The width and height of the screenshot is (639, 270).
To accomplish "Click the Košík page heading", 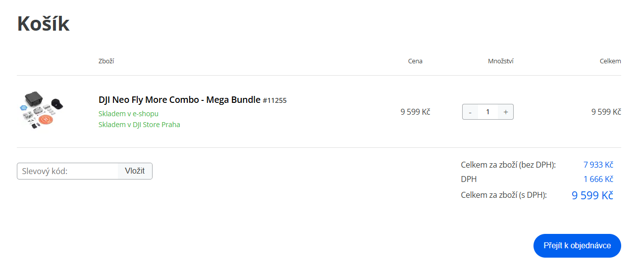I will [x=44, y=24].
